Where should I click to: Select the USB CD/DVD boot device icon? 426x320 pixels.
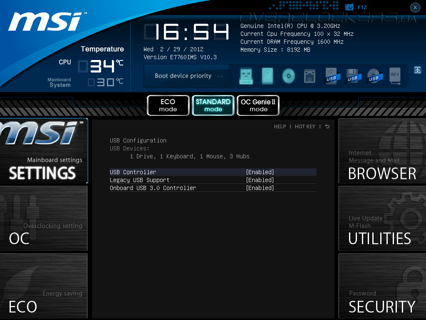pyautogui.click(x=374, y=76)
